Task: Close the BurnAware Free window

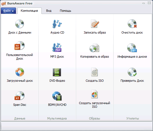Action: coord(149,3)
